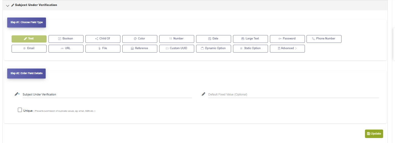Select the Phone Number field type
The image size is (395, 143).
point(324,39)
